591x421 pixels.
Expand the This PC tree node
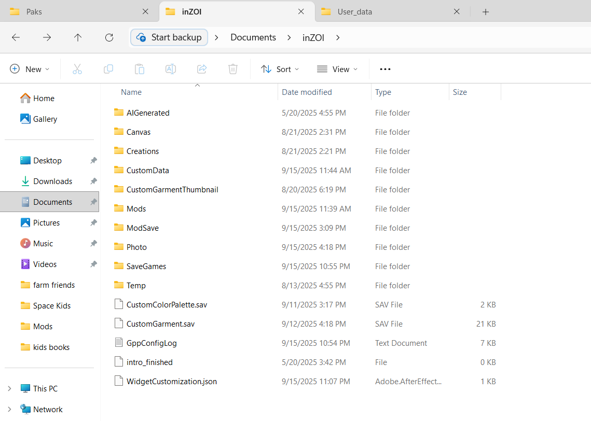pyautogui.click(x=9, y=388)
